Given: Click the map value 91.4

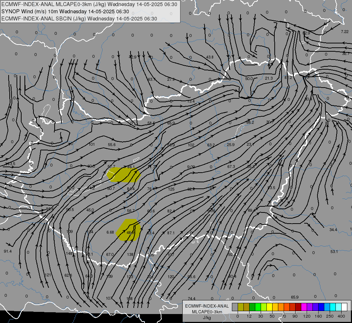Looking at the screenshot, I should 8,251.
